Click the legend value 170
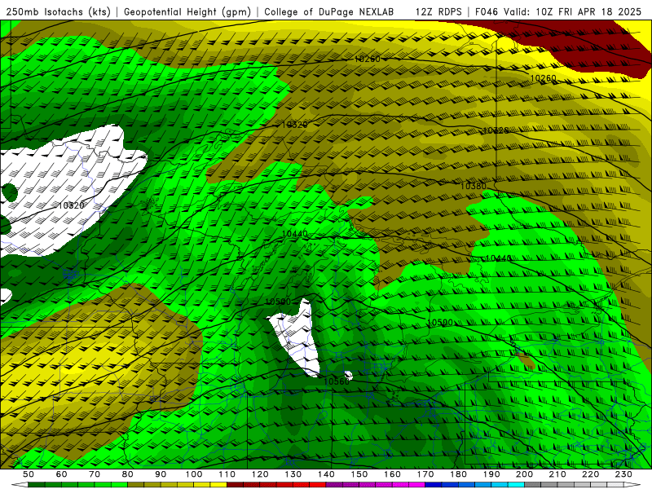 click(x=425, y=474)
